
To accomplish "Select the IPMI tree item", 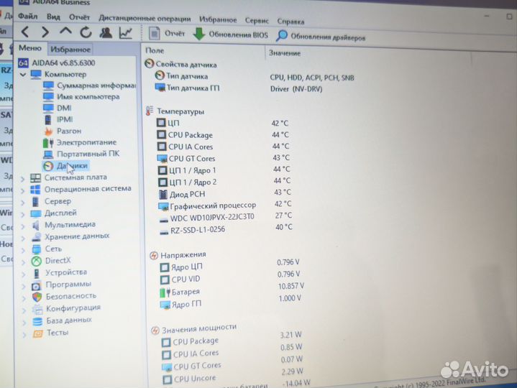I will click(x=58, y=119).
